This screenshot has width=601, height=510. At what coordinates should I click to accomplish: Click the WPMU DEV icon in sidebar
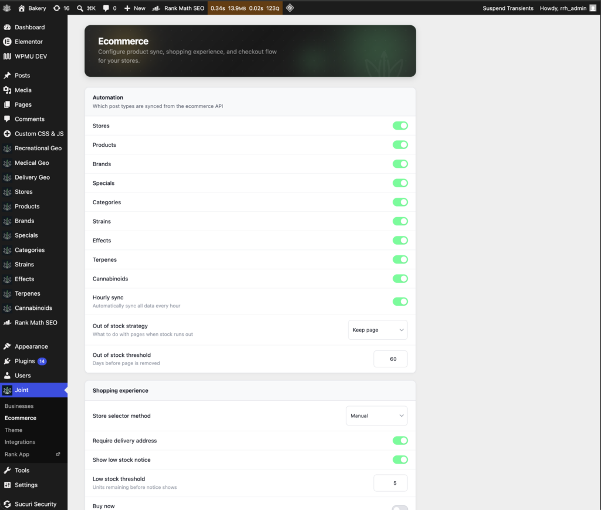pos(7,56)
